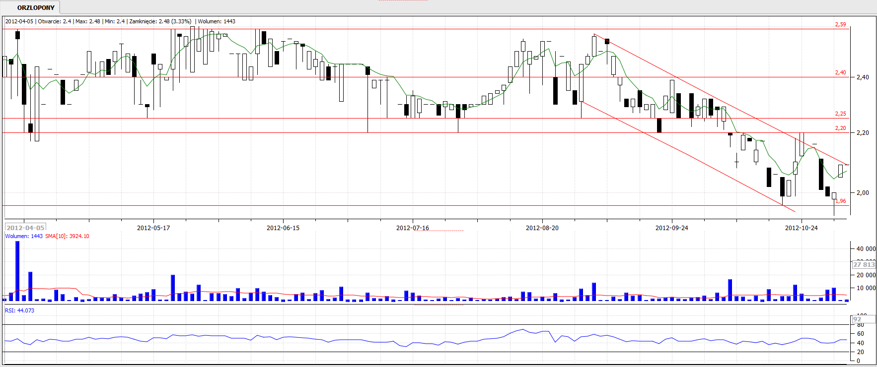Click the 60 value on the RSI axis

click(x=860, y=334)
